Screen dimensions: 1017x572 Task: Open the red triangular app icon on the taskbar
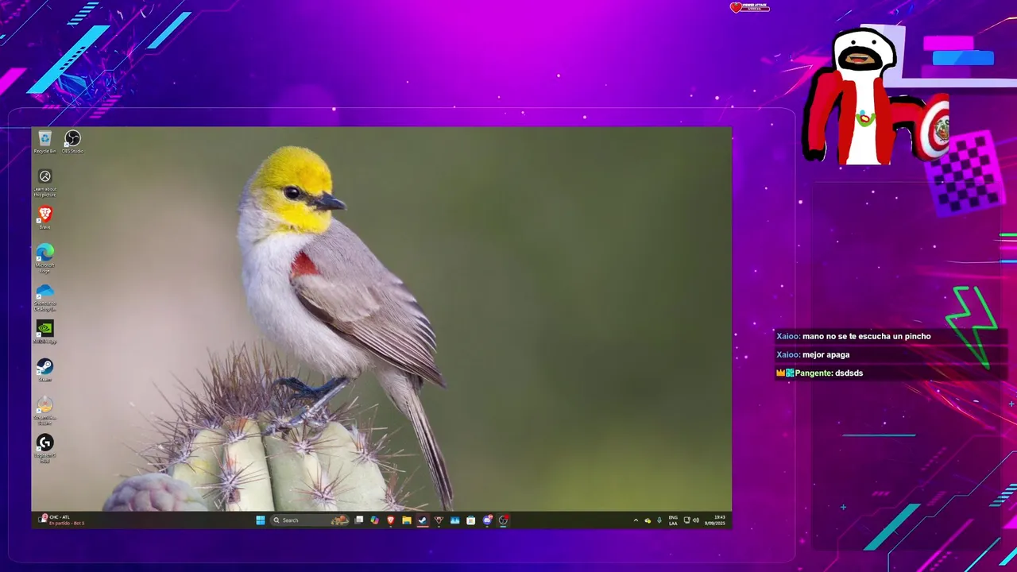[x=438, y=520]
